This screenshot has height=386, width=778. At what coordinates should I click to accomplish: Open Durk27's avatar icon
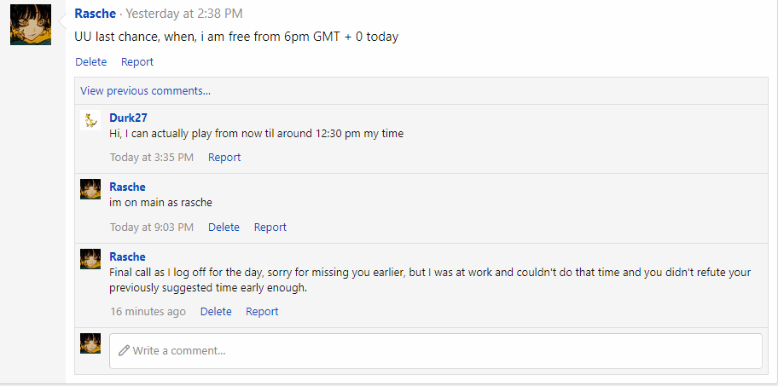click(x=90, y=120)
